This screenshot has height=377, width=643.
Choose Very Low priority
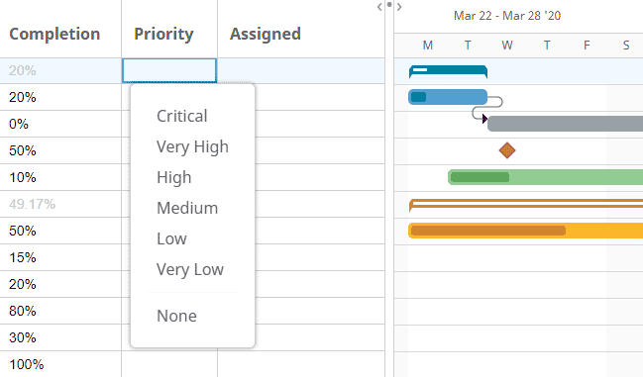pos(190,270)
